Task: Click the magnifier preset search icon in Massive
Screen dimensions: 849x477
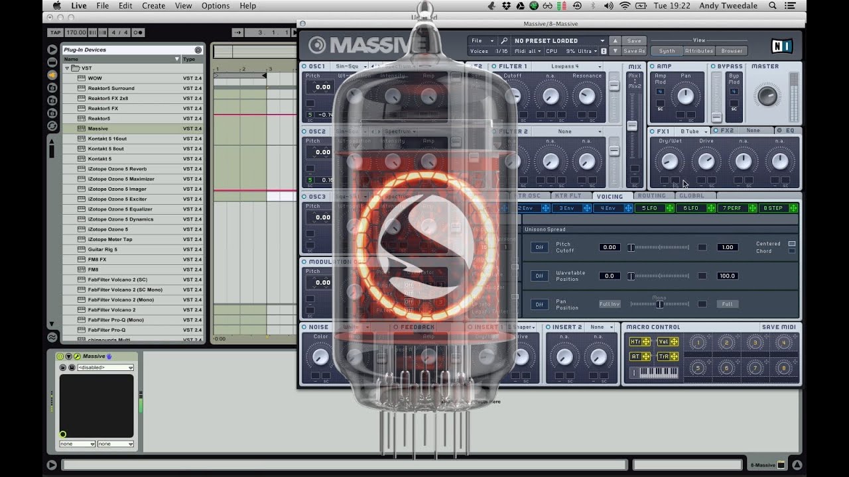Action: 504,40
